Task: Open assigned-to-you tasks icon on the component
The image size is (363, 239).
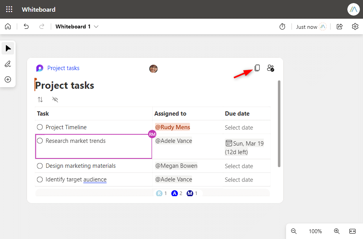Action: point(270,68)
